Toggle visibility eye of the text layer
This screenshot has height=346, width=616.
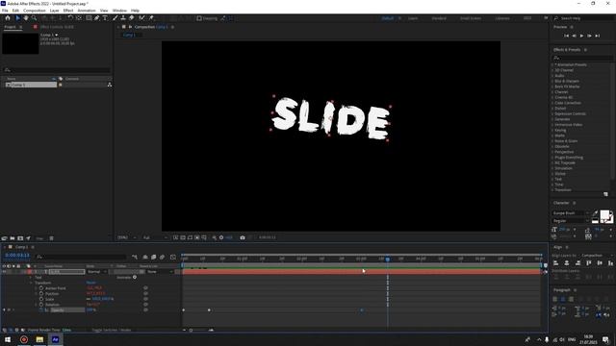(x=4, y=271)
